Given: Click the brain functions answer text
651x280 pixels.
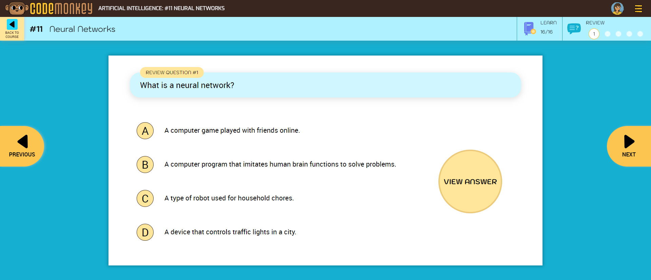Looking at the screenshot, I should pos(280,164).
